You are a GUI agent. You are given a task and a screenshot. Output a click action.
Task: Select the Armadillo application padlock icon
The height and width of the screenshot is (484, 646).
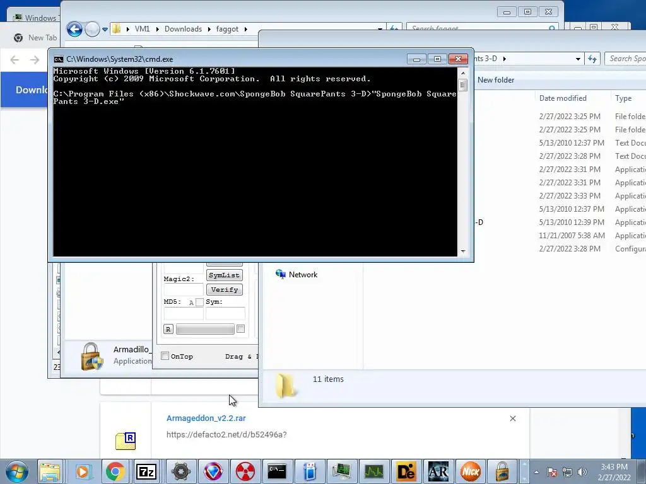[91, 357]
